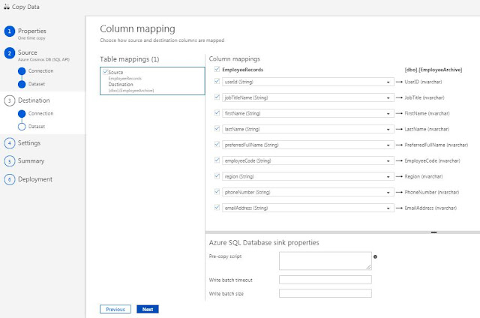The width and height of the screenshot is (480, 318).
Task: Open the Settings step 4 circle icon
Action: click(10, 143)
